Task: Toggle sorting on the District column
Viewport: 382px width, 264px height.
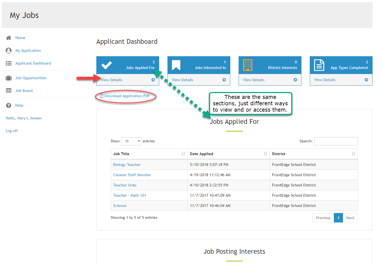Action: point(353,154)
